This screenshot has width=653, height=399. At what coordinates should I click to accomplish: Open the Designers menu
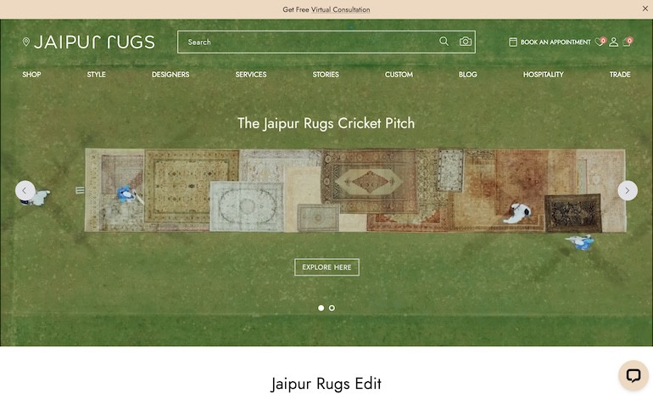tap(170, 75)
